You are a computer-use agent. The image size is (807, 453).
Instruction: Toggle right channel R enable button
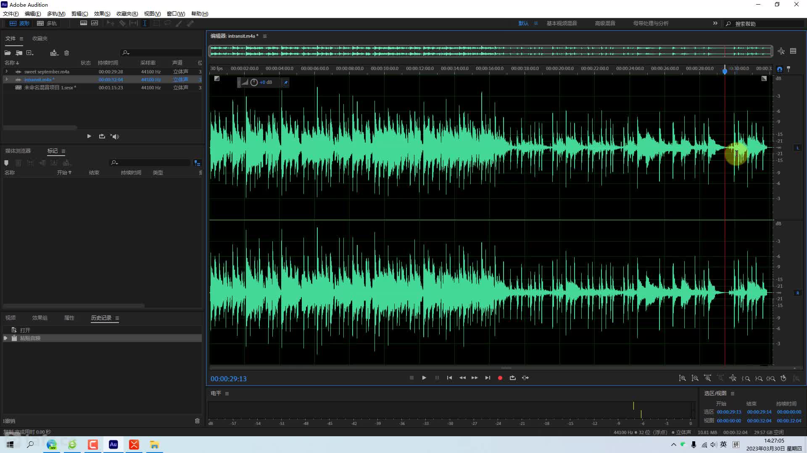click(x=797, y=293)
